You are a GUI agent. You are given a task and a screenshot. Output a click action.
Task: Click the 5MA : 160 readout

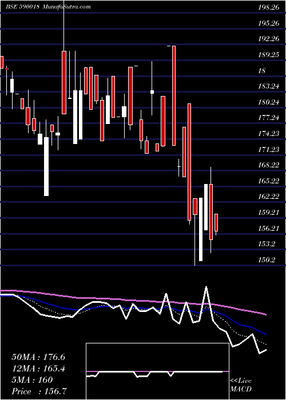pos(32,380)
